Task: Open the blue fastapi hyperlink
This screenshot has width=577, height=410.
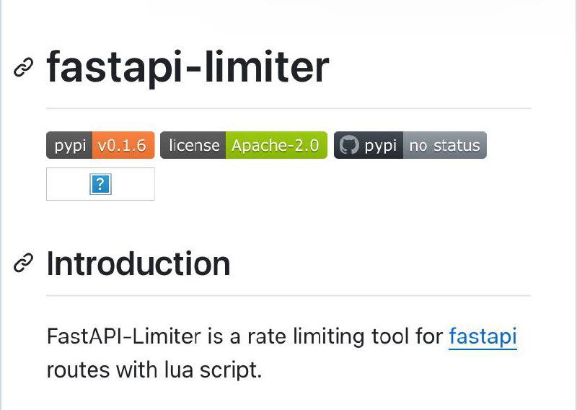Action: click(483, 336)
